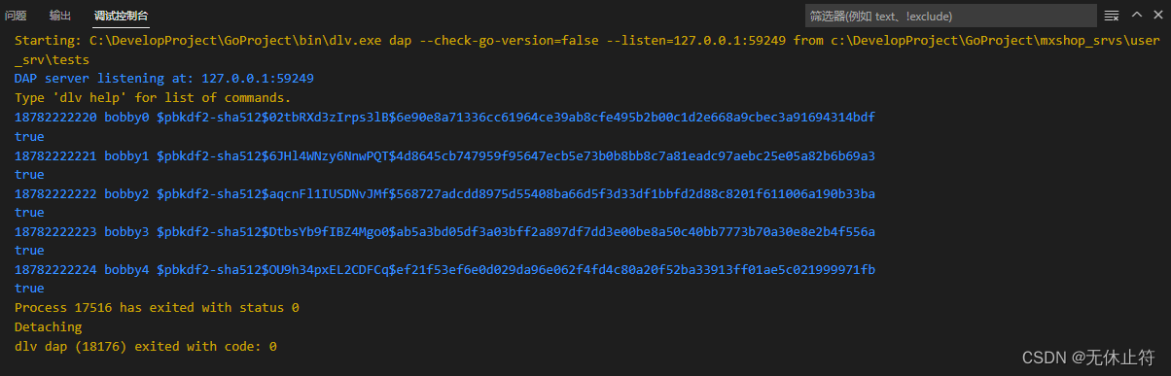The height and width of the screenshot is (376, 1171).
Task: Maximize the panel with the up chevron
Action: (1135, 15)
